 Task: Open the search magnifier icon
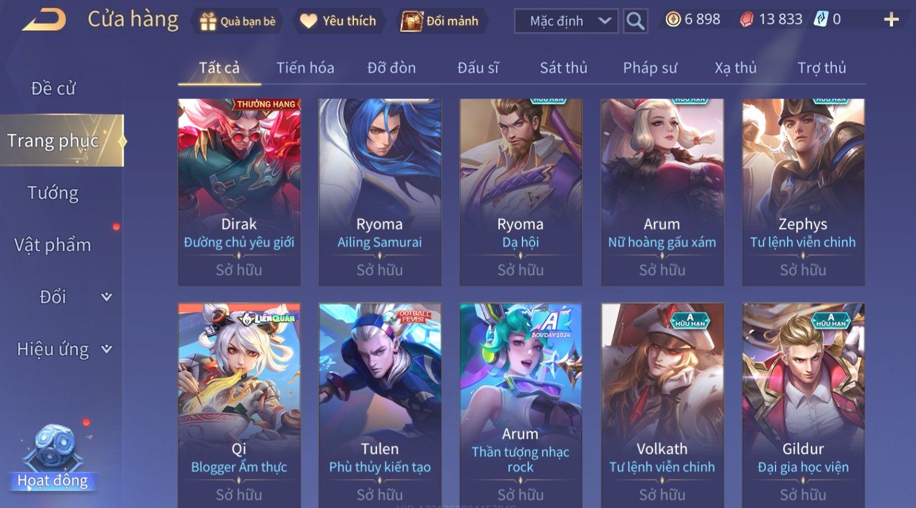pos(635,21)
